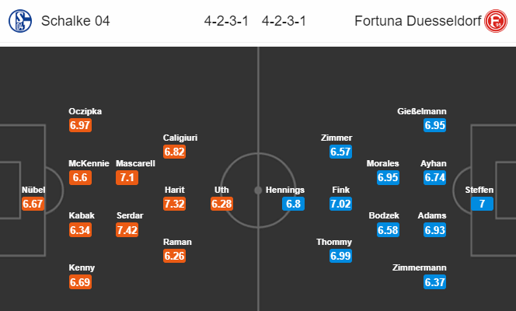Click Gießelmann's 6.95 rating badge
Viewport: 516px width, 311px height.
(x=434, y=125)
